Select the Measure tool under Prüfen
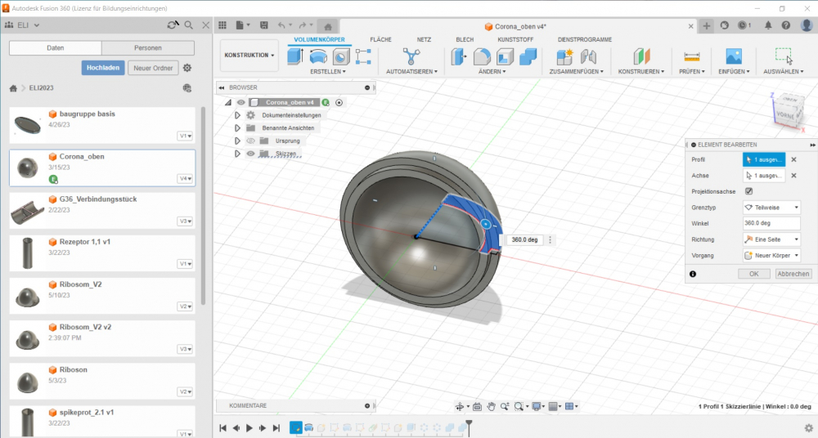Image resolution: width=818 pixels, height=438 pixels. (692, 56)
